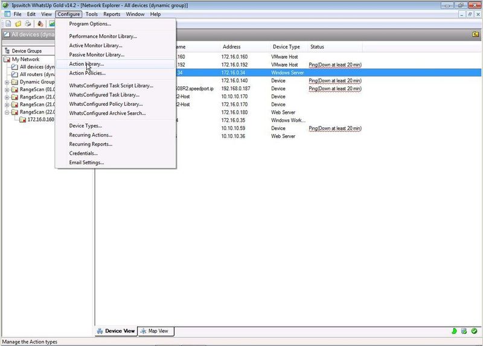The image size is (483, 346).
Task: Sort by the Status column header
Action: [335, 47]
